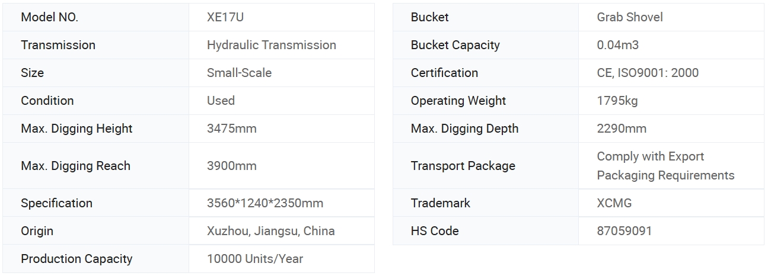Click the 10000 Units/Year production capacity
Image resolution: width=771 pixels, height=276 pixels.
click(255, 259)
